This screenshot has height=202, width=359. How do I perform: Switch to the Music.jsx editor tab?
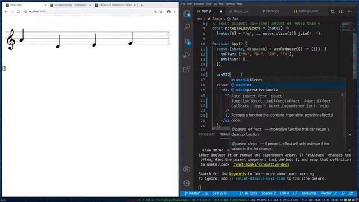[241, 11]
